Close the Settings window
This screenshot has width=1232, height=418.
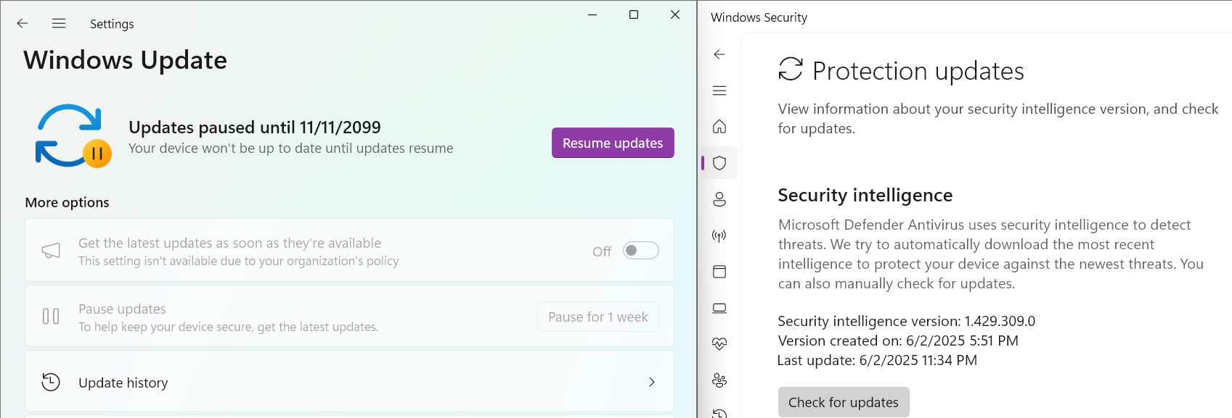[675, 14]
